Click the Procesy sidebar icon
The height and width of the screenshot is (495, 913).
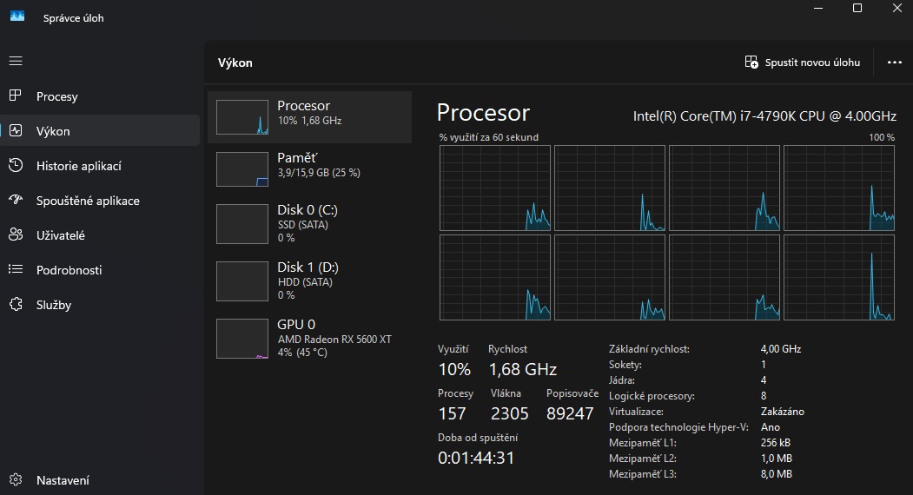click(16, 96)
